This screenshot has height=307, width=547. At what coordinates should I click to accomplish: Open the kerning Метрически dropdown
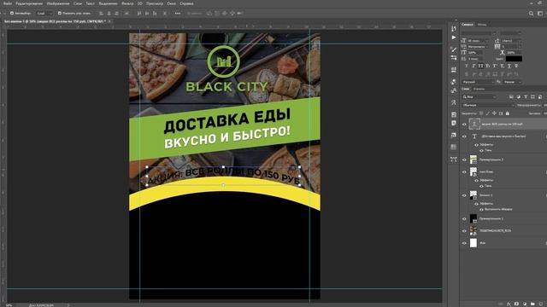click(478, 47)
